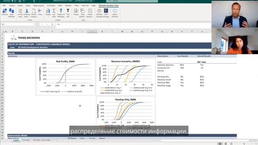The width and height of the screenshot is (258, 145).
Task: Expand the Save Results dropdown arrow
Action: 85,17
